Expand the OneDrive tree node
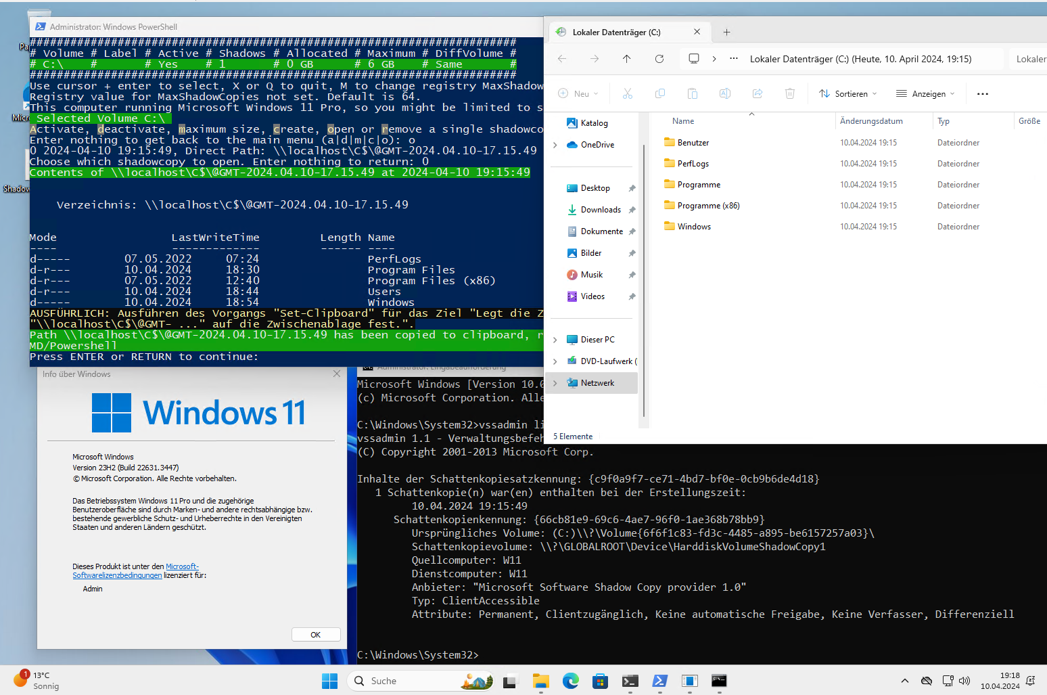Image resolution: width=1047 pixels, height=695 pixels. [555, 145]
